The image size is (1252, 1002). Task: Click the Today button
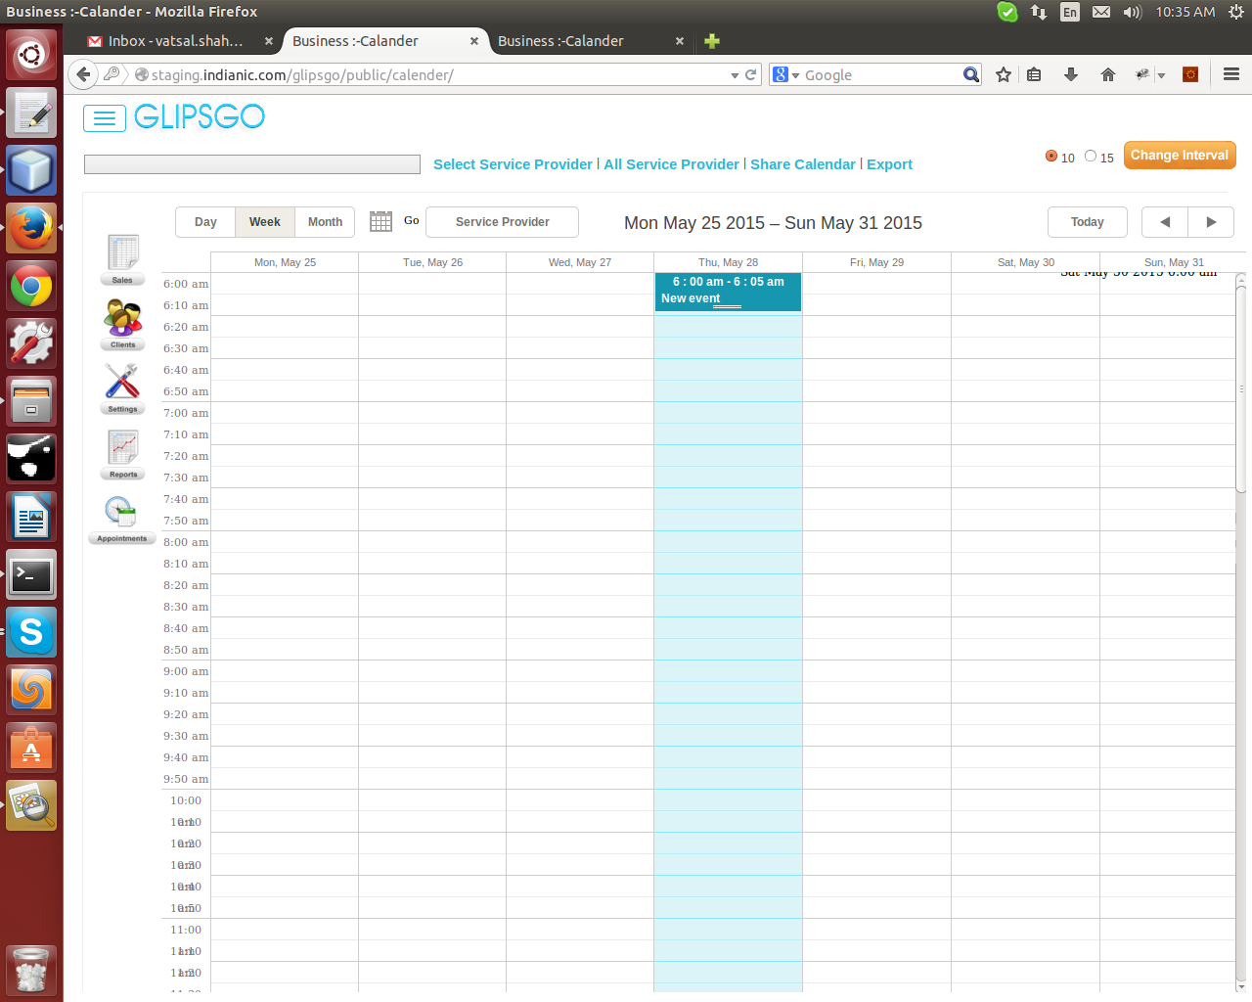click(1087, 222)
